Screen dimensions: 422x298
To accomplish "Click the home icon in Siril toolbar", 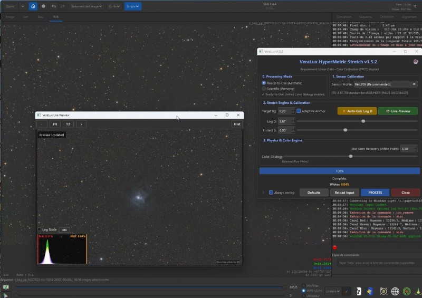I will click(x=33, y=6).
